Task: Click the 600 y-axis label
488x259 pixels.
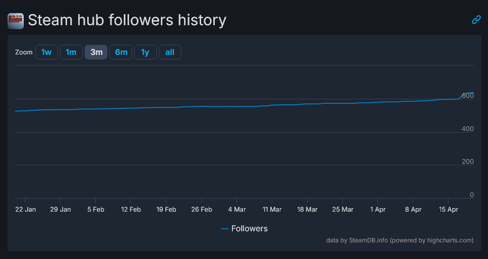Action: tap(467, 96)
